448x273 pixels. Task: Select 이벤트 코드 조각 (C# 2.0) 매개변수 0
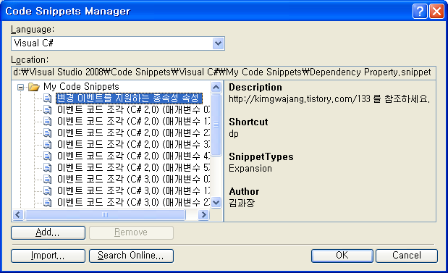[x=133, y=110]
